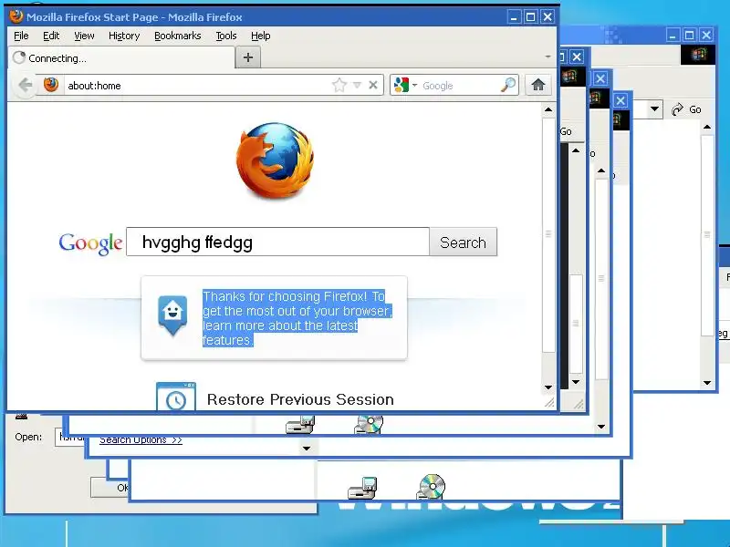Open the History menu in Firefox

point(124,36)
